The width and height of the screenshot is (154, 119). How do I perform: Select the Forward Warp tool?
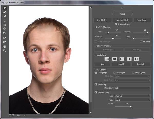tap(5, 8)
